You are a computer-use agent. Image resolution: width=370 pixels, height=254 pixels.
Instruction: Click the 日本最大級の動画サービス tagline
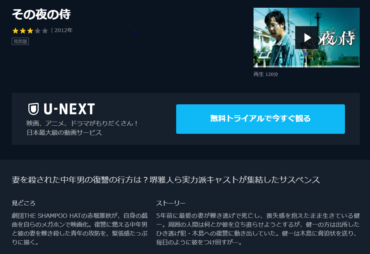click(64, 133)
